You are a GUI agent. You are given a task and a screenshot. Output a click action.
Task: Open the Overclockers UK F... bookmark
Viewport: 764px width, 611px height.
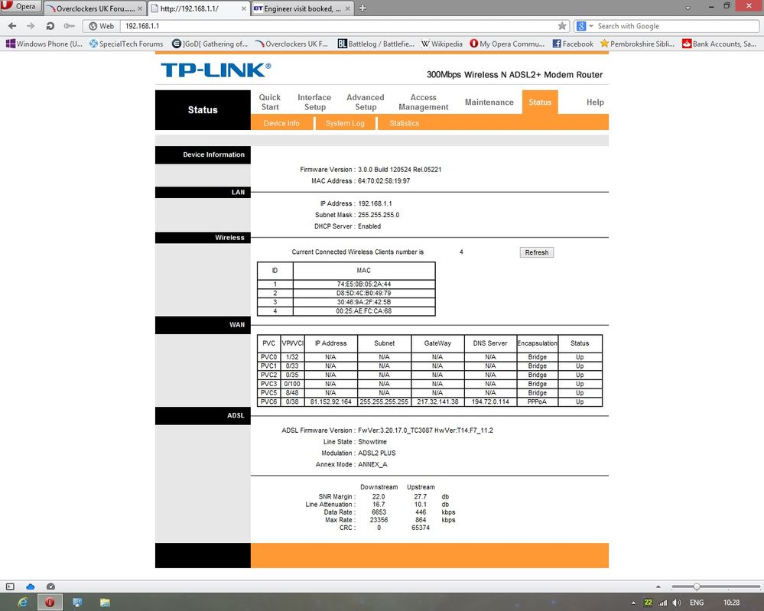click(291, 44)
